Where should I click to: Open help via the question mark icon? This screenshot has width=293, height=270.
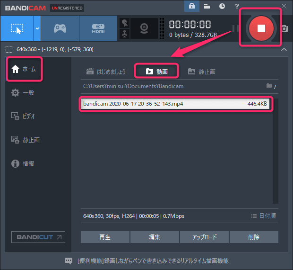(237, 7)
